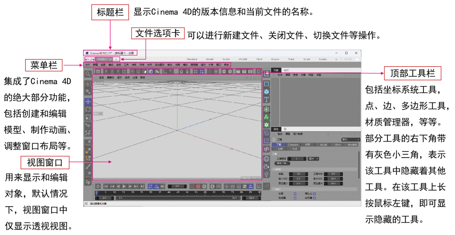Open a new file tab with plus

(116, 59)
